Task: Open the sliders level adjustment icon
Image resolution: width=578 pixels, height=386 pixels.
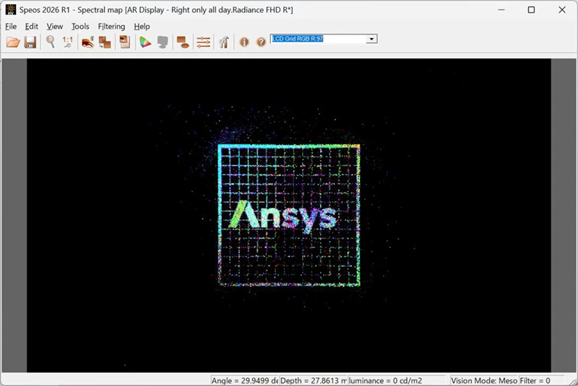Action: point(204,43)
